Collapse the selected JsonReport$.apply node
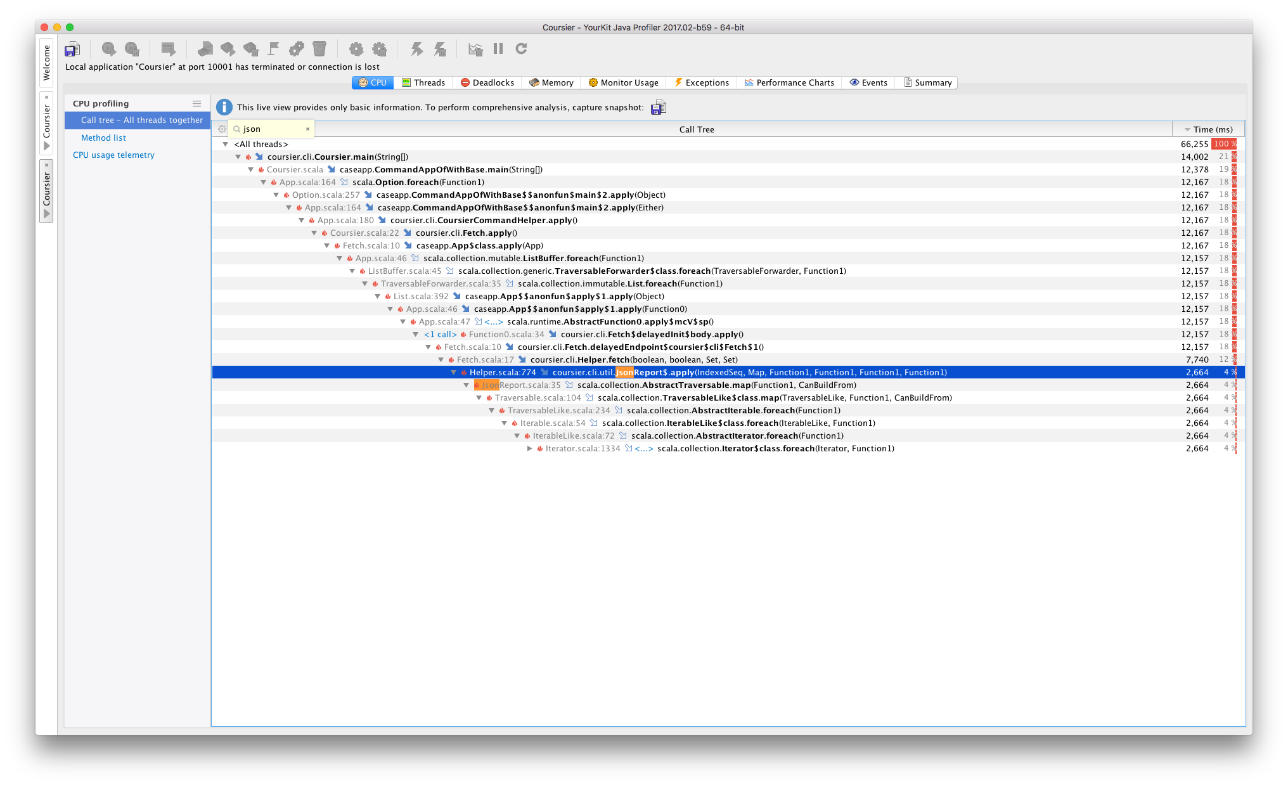This screenshot has height=786, width=1288. click(x=453, y=372)
